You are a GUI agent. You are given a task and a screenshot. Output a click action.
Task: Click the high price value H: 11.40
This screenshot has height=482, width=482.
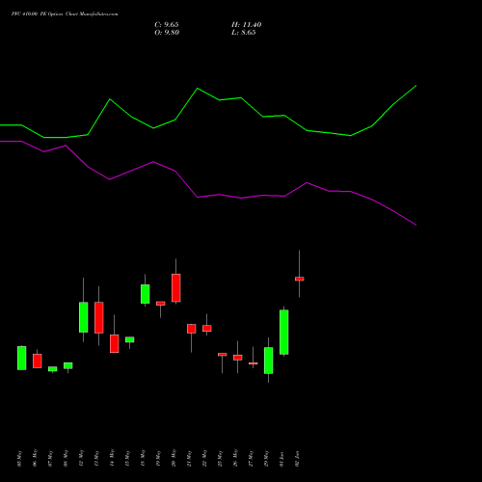coord(247,25)
